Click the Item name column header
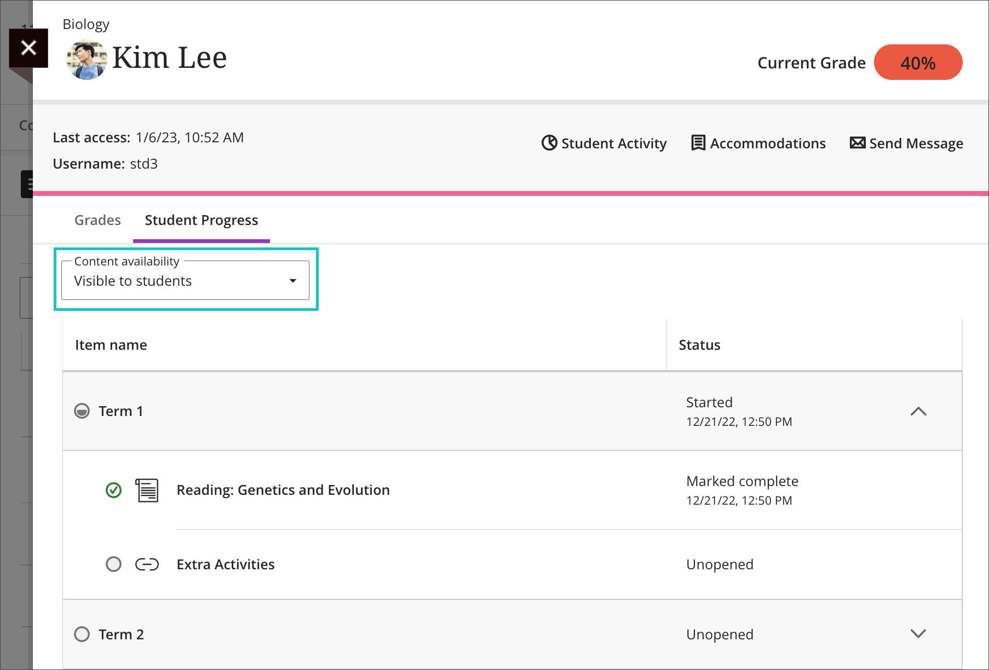Viewport: 989px width, 670px height. [x=111, y=345]
